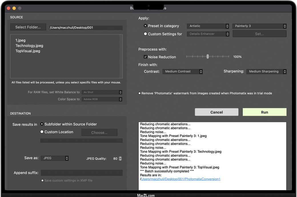Open the Artistic category dropdown
This screenshot has height=197, width=297.
pyautogui.click(x=208, y=26)
